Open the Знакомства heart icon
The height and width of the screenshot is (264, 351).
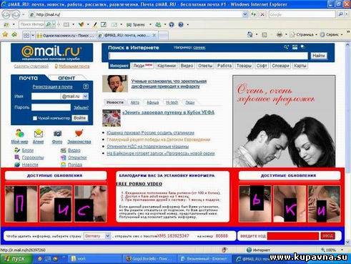(x=79, y=133)
